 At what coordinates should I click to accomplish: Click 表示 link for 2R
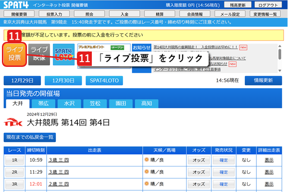[x=269, y=172]
